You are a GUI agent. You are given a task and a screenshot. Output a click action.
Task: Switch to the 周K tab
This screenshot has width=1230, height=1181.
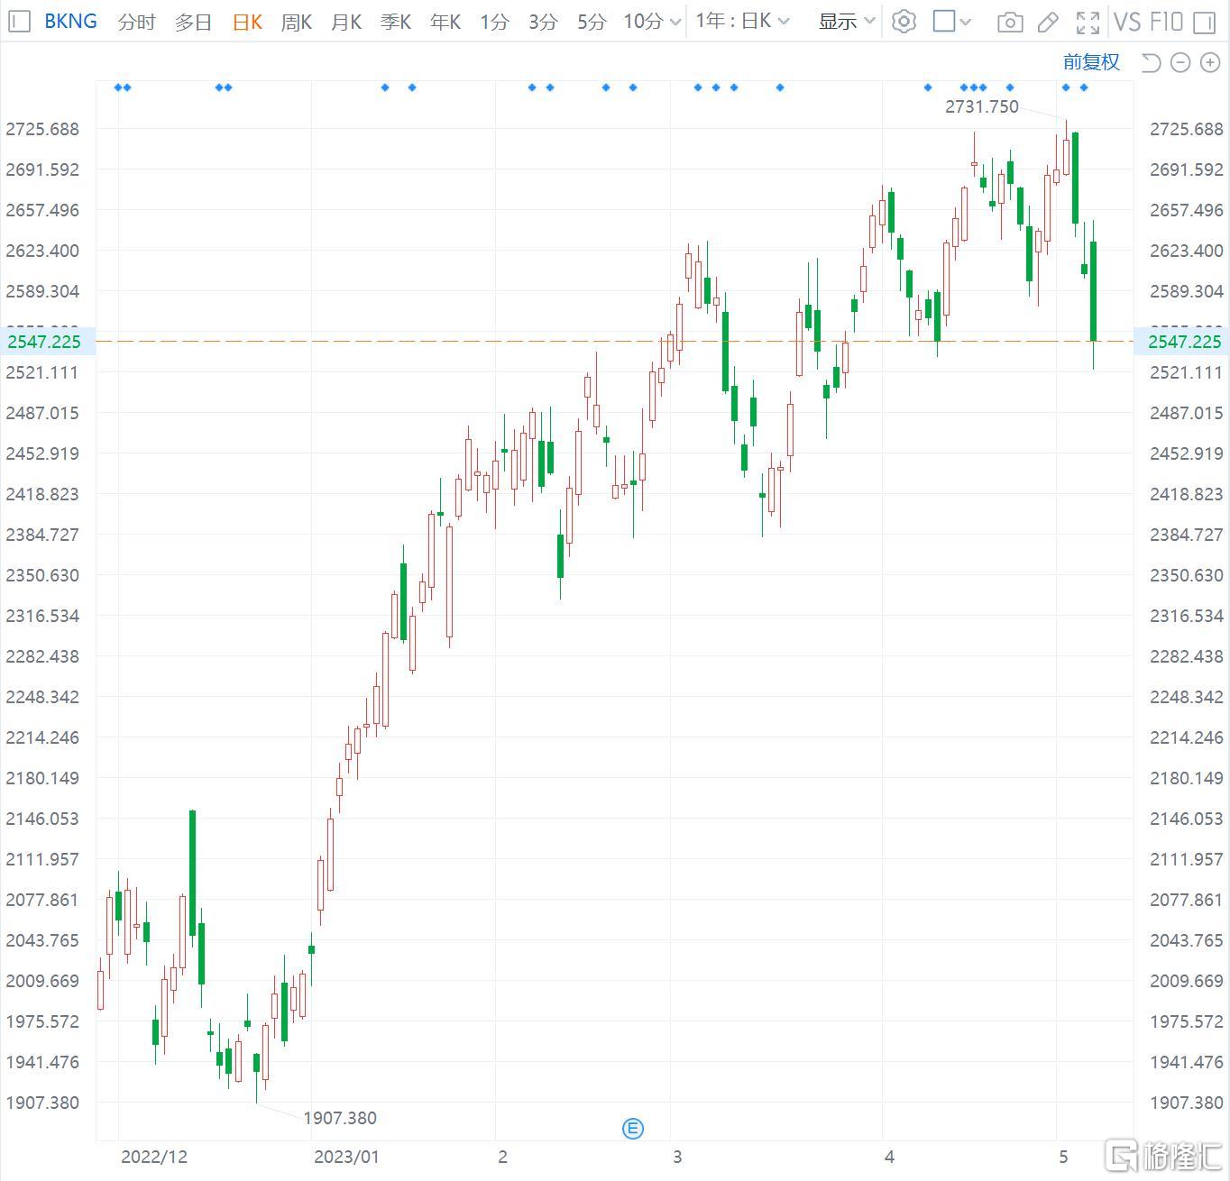(x=297, y=23)
